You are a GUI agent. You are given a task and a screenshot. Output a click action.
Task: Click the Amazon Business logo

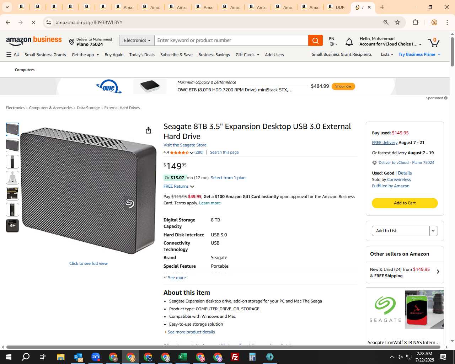(34, 41)
